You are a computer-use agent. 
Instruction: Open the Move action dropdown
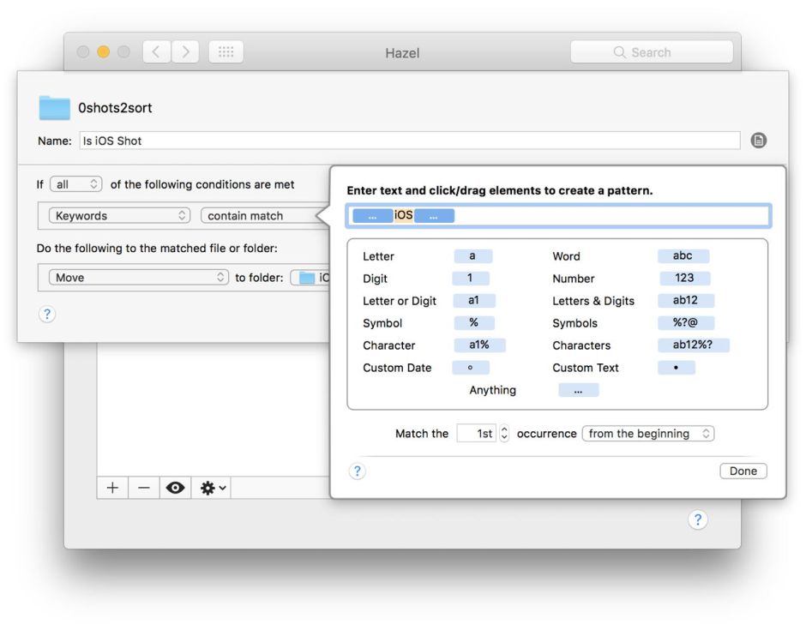(138, 278)
